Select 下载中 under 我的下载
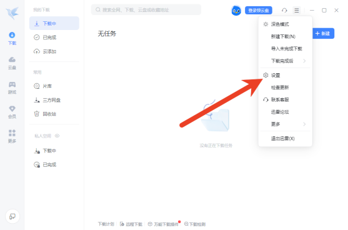The image size is (348, 230). pyautogui.click(x=54, y=23)
